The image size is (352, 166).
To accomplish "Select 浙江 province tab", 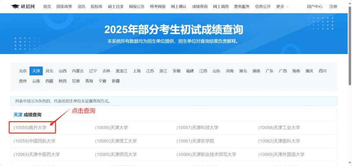I will pyautogui.click(x=163, y=71).
